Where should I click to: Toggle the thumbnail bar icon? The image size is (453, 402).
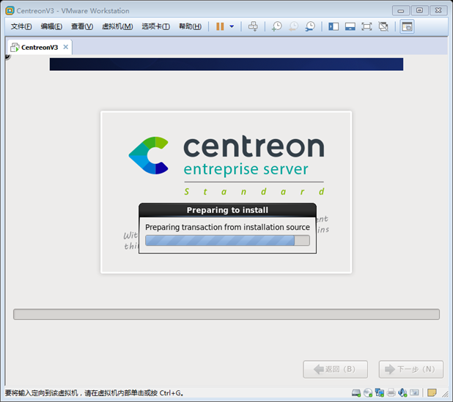click(350, 26)
